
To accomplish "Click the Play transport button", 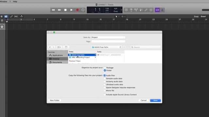I will 72,10.
